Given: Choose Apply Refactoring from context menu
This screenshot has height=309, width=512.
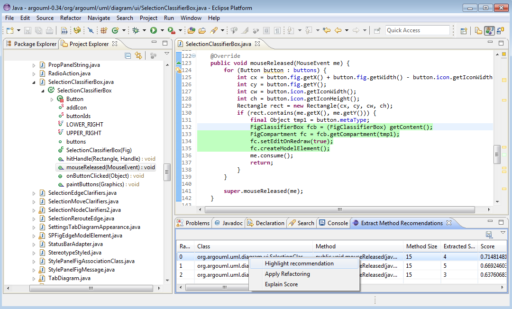Looking at the screenshot, I should pyautogui.click(x=287, y=274).
